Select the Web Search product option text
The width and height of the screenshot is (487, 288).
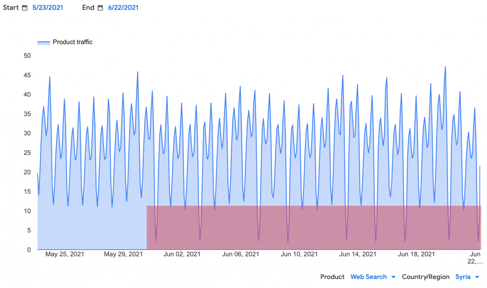point(368,277)
